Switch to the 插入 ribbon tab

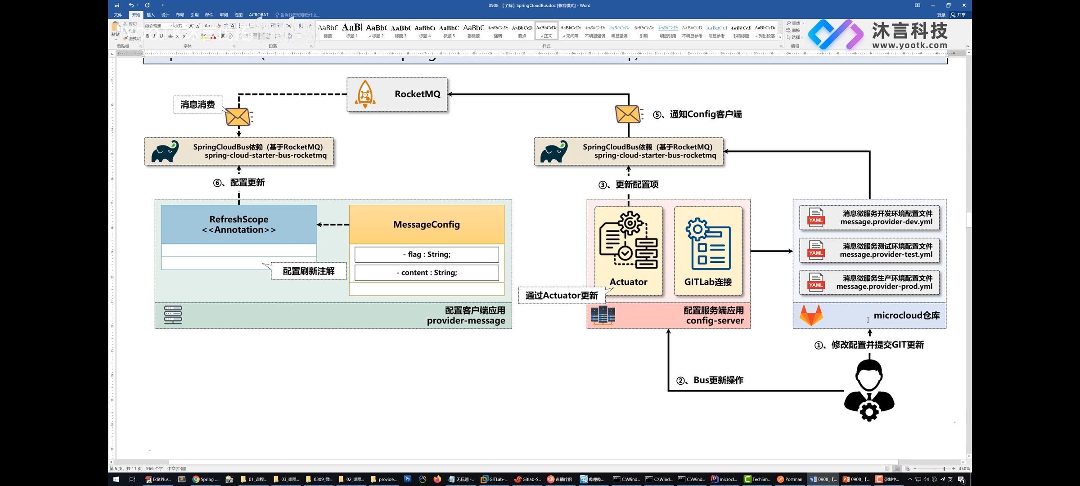(150, 15)
